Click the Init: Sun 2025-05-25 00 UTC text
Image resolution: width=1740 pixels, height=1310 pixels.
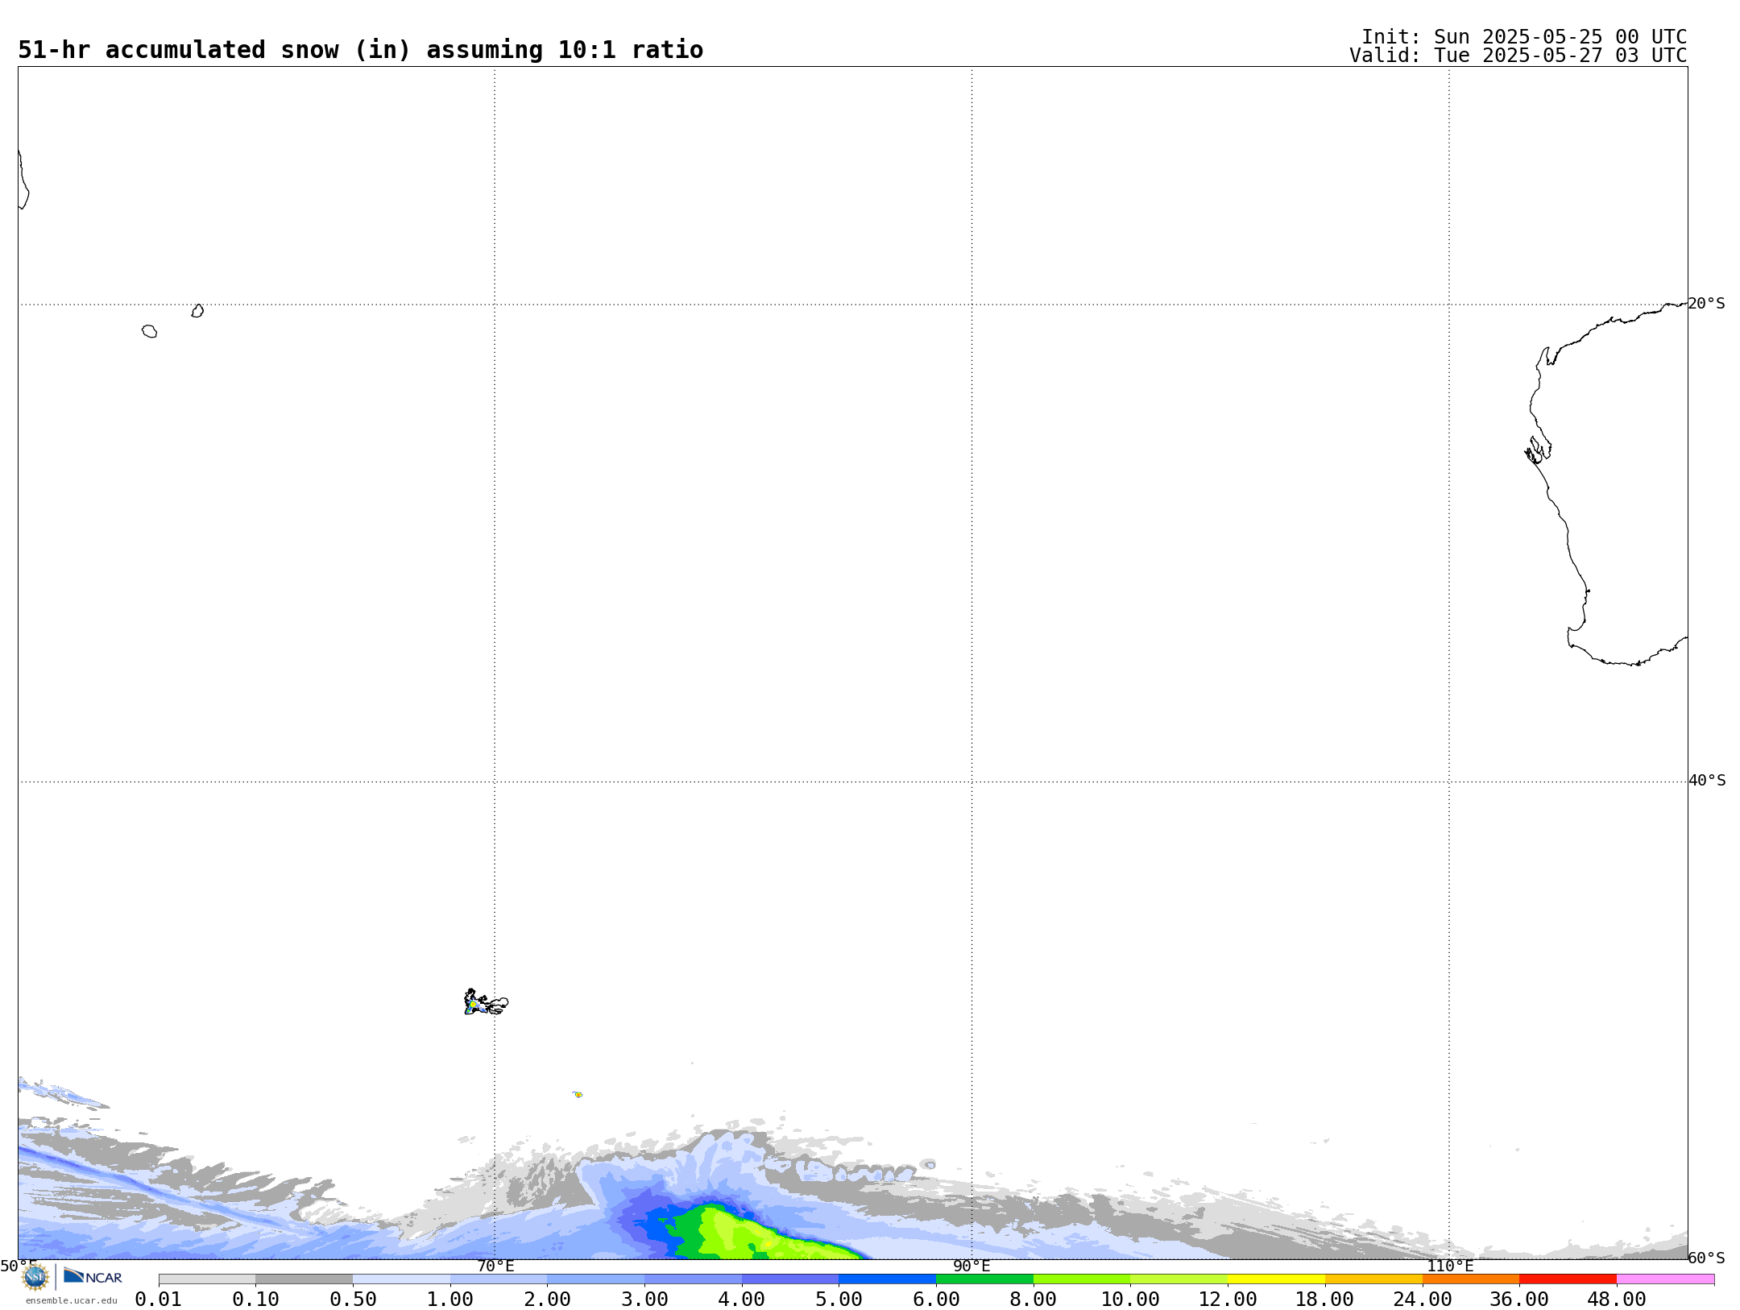pyautogui.click(x=1524, y=37)
